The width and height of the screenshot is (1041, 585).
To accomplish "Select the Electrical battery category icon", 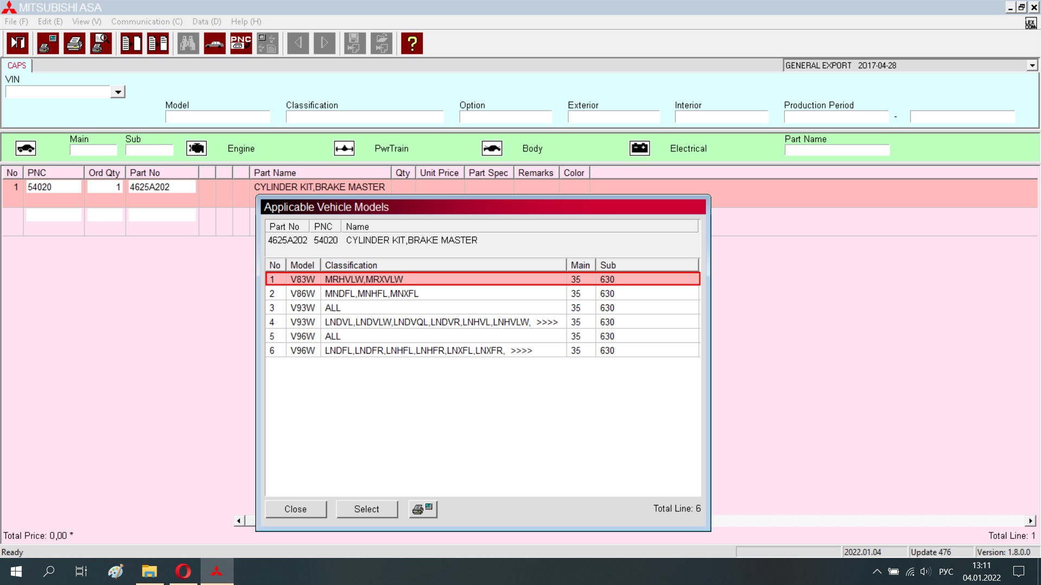I will (x=640, y=148).
